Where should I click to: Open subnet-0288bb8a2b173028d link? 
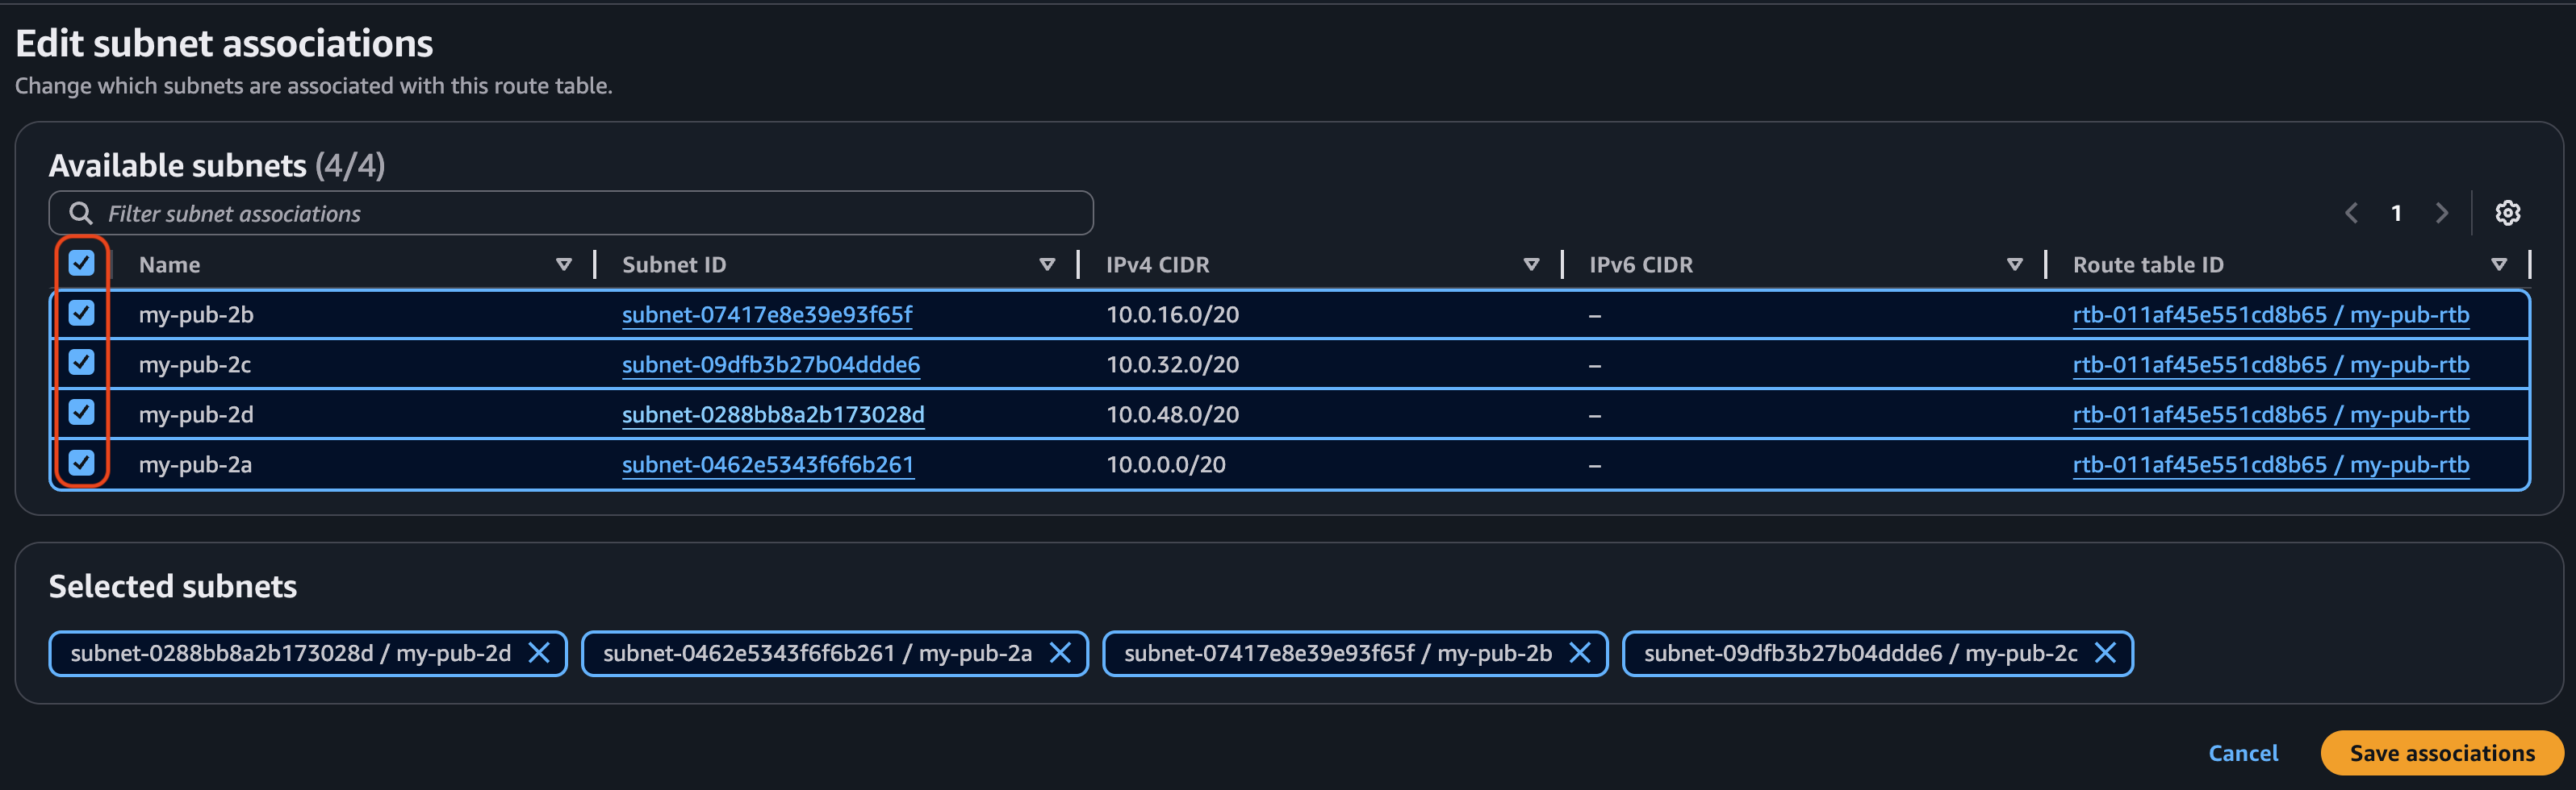tap(773, 414)
